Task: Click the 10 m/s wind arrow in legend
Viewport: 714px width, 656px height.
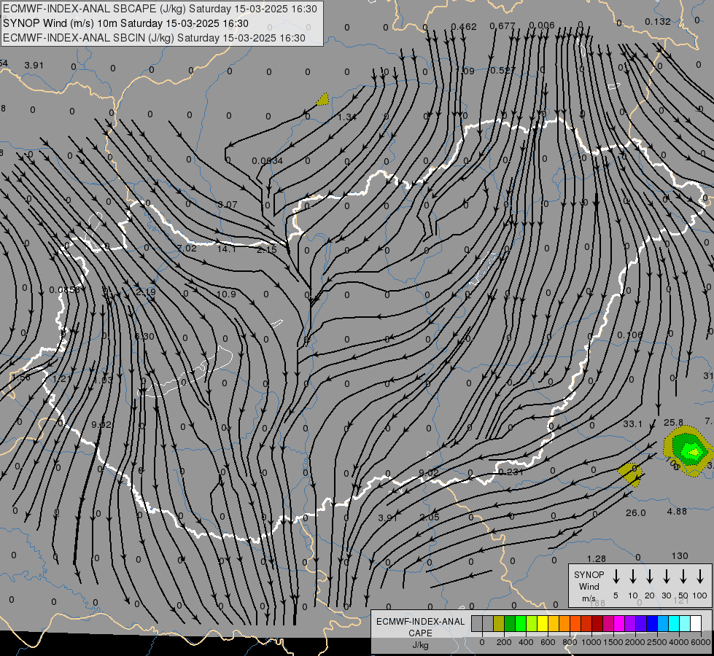Action: click(x=633, y=577)
